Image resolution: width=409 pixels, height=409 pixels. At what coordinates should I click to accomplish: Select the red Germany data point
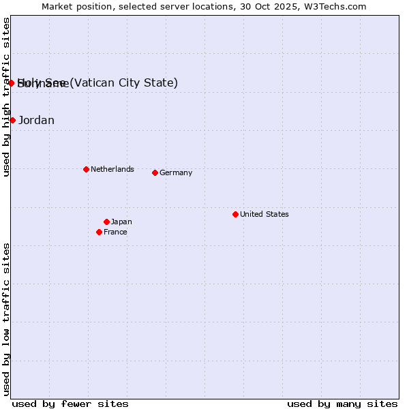point(155,172)
